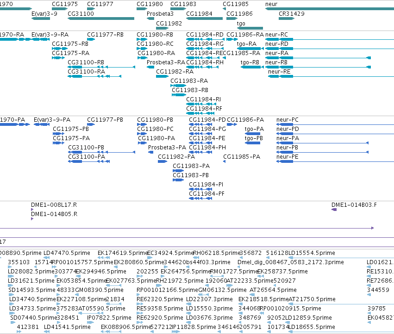The width and height of the screenshot is (394, 334).
Task: Click the LD41541.5prime EST label
Action: 67,327
